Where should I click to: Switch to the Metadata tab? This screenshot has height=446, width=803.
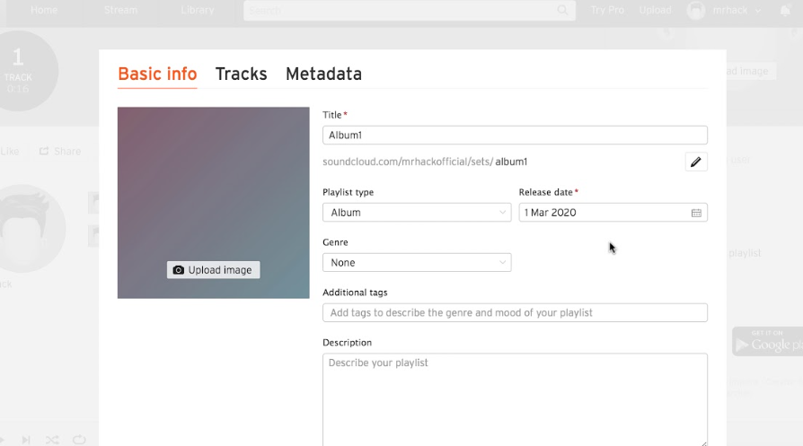323,74
